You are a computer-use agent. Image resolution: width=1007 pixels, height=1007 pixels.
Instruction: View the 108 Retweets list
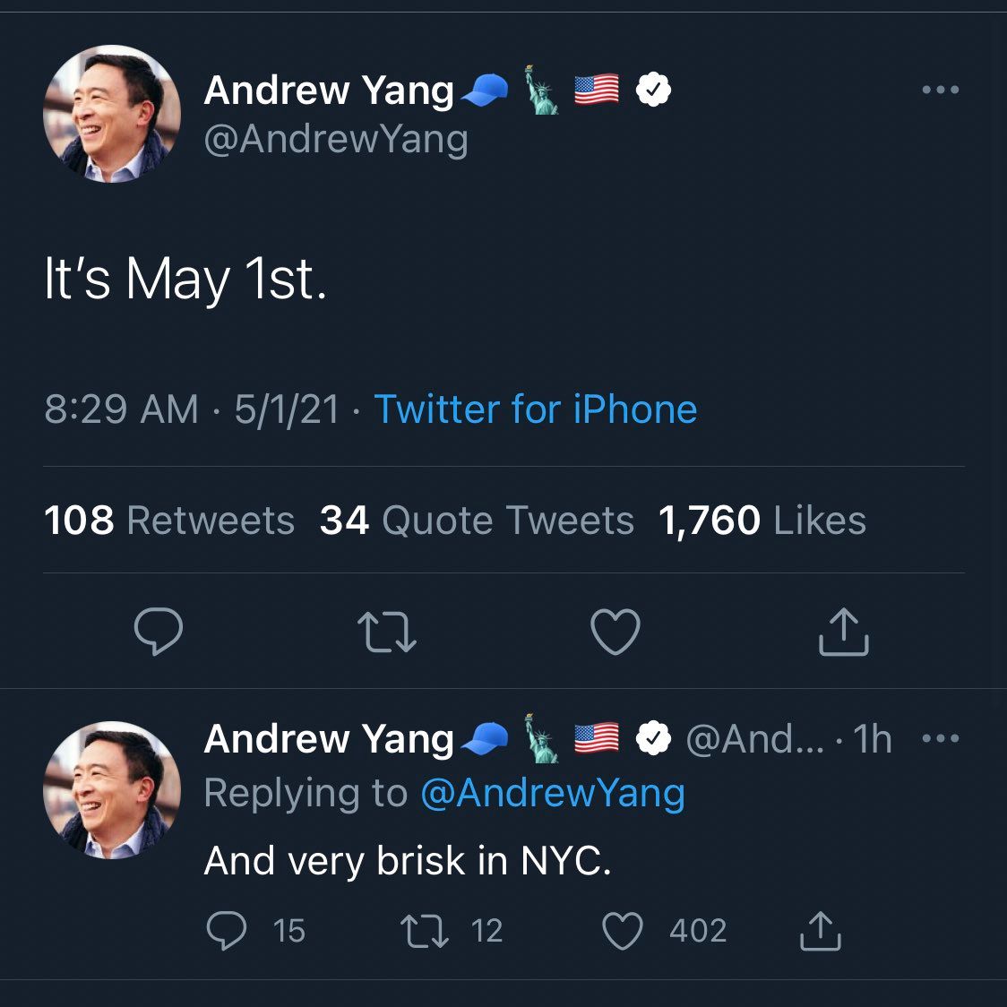coord(169,521)
